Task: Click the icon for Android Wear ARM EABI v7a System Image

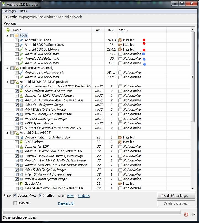Action: pos(21,161)
